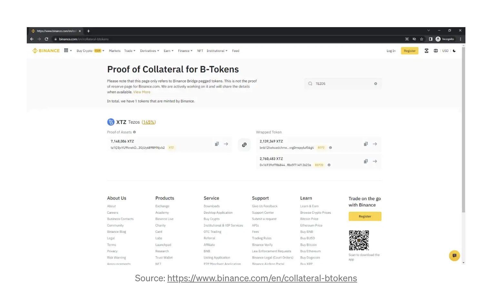
Task: Copy the 2,139,349 XTZ BEP2 address
Action: (366, 144)
